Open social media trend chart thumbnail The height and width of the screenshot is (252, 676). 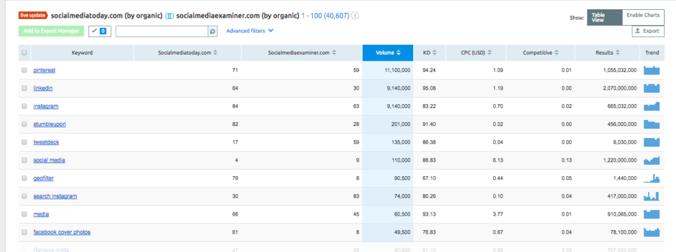pos(652,160)
